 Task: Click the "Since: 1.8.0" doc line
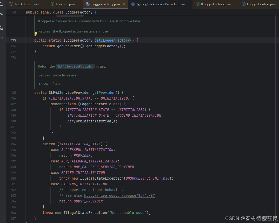coord(49,83)
